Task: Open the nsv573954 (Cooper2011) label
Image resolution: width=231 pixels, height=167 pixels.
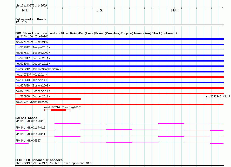Action: 33,91
